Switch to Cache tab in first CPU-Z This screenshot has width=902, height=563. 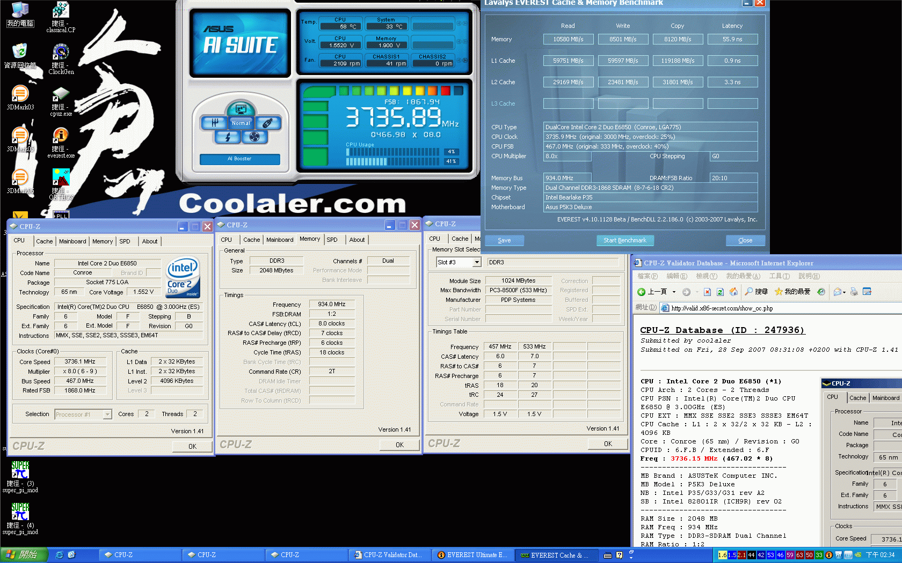[x=45, y=241]
